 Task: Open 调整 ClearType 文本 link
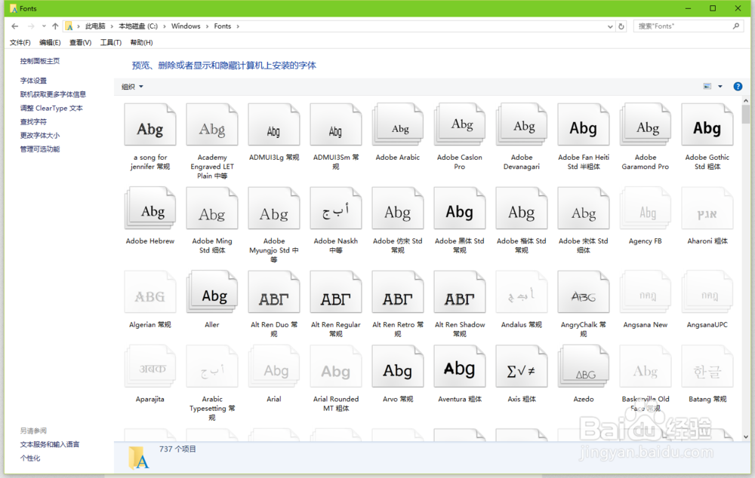click(x=51, y=109)
